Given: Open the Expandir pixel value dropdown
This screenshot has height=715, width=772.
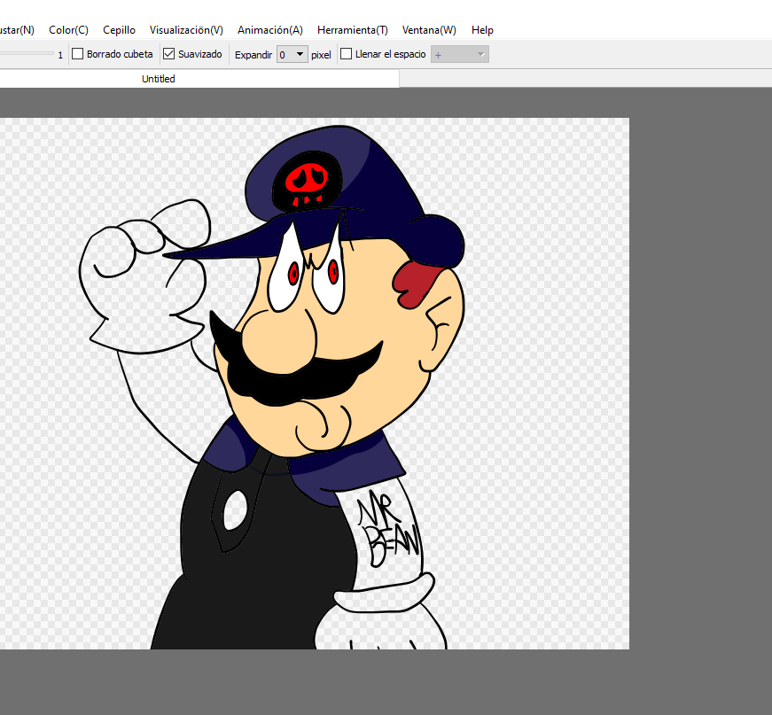Looking at the screenshot, I should click(292, 55).
